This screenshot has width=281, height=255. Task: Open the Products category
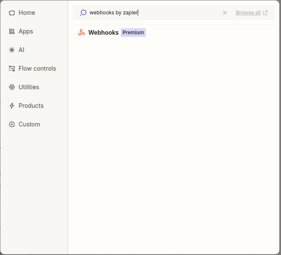point(26,106)
